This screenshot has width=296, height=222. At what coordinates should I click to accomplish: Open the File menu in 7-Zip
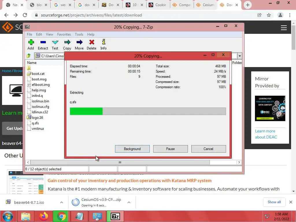coord(29,34)
